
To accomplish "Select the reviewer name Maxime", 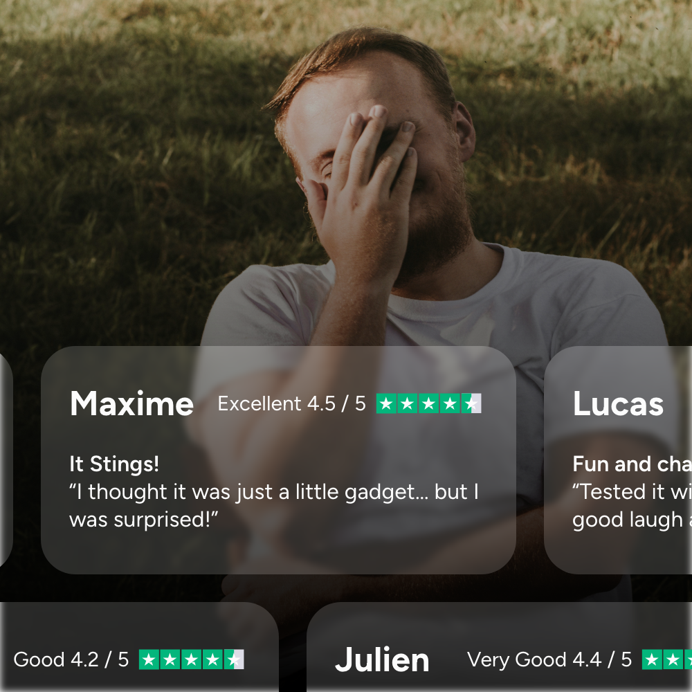I will pyautogui.click(x=131, y=403).
